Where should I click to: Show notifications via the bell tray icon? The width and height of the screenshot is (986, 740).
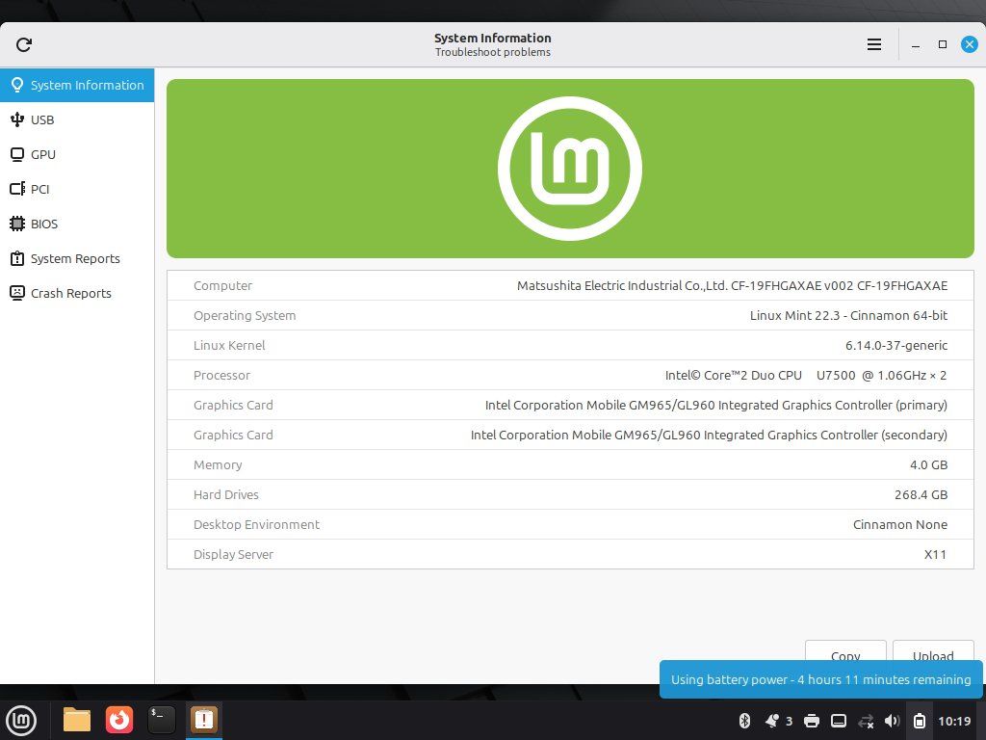click(772, 721)
